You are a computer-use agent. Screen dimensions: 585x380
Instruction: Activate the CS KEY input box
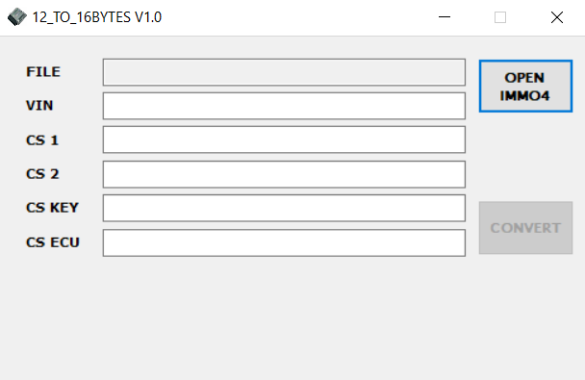[284, 208]
